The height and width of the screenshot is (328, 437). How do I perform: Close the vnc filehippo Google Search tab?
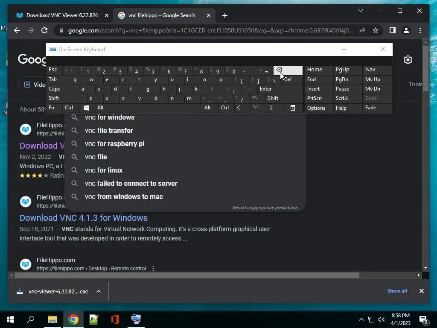coord(208,15)
